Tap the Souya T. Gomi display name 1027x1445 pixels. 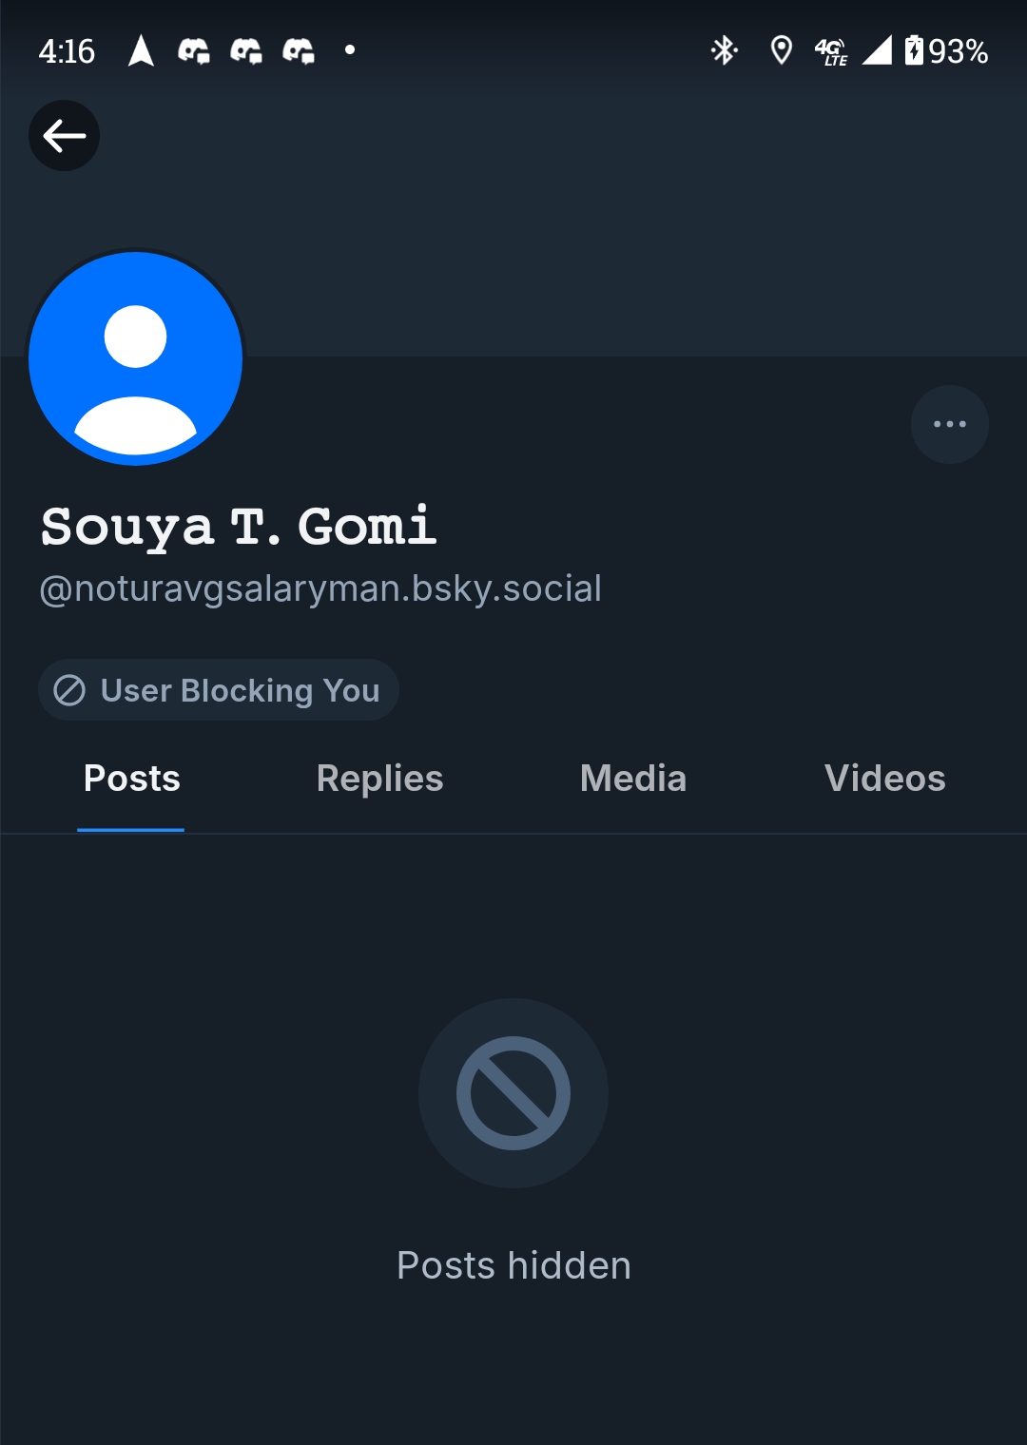coord(239,527)
